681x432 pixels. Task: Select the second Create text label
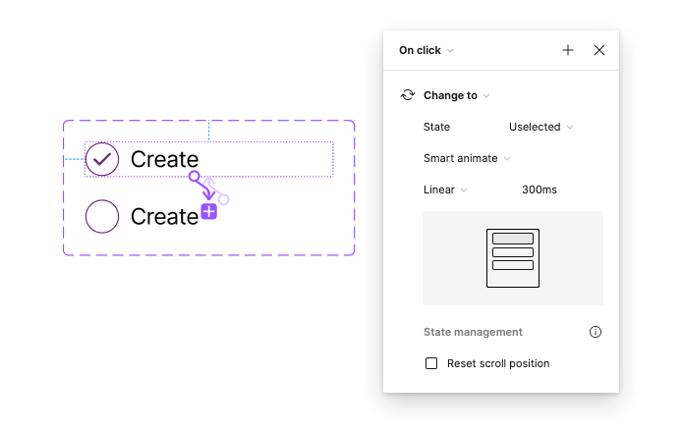point(164,216)
